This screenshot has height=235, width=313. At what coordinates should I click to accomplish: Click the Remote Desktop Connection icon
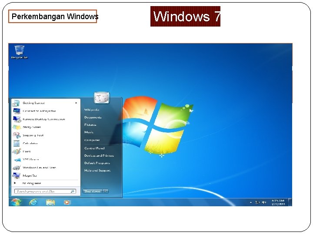point(17,119)
